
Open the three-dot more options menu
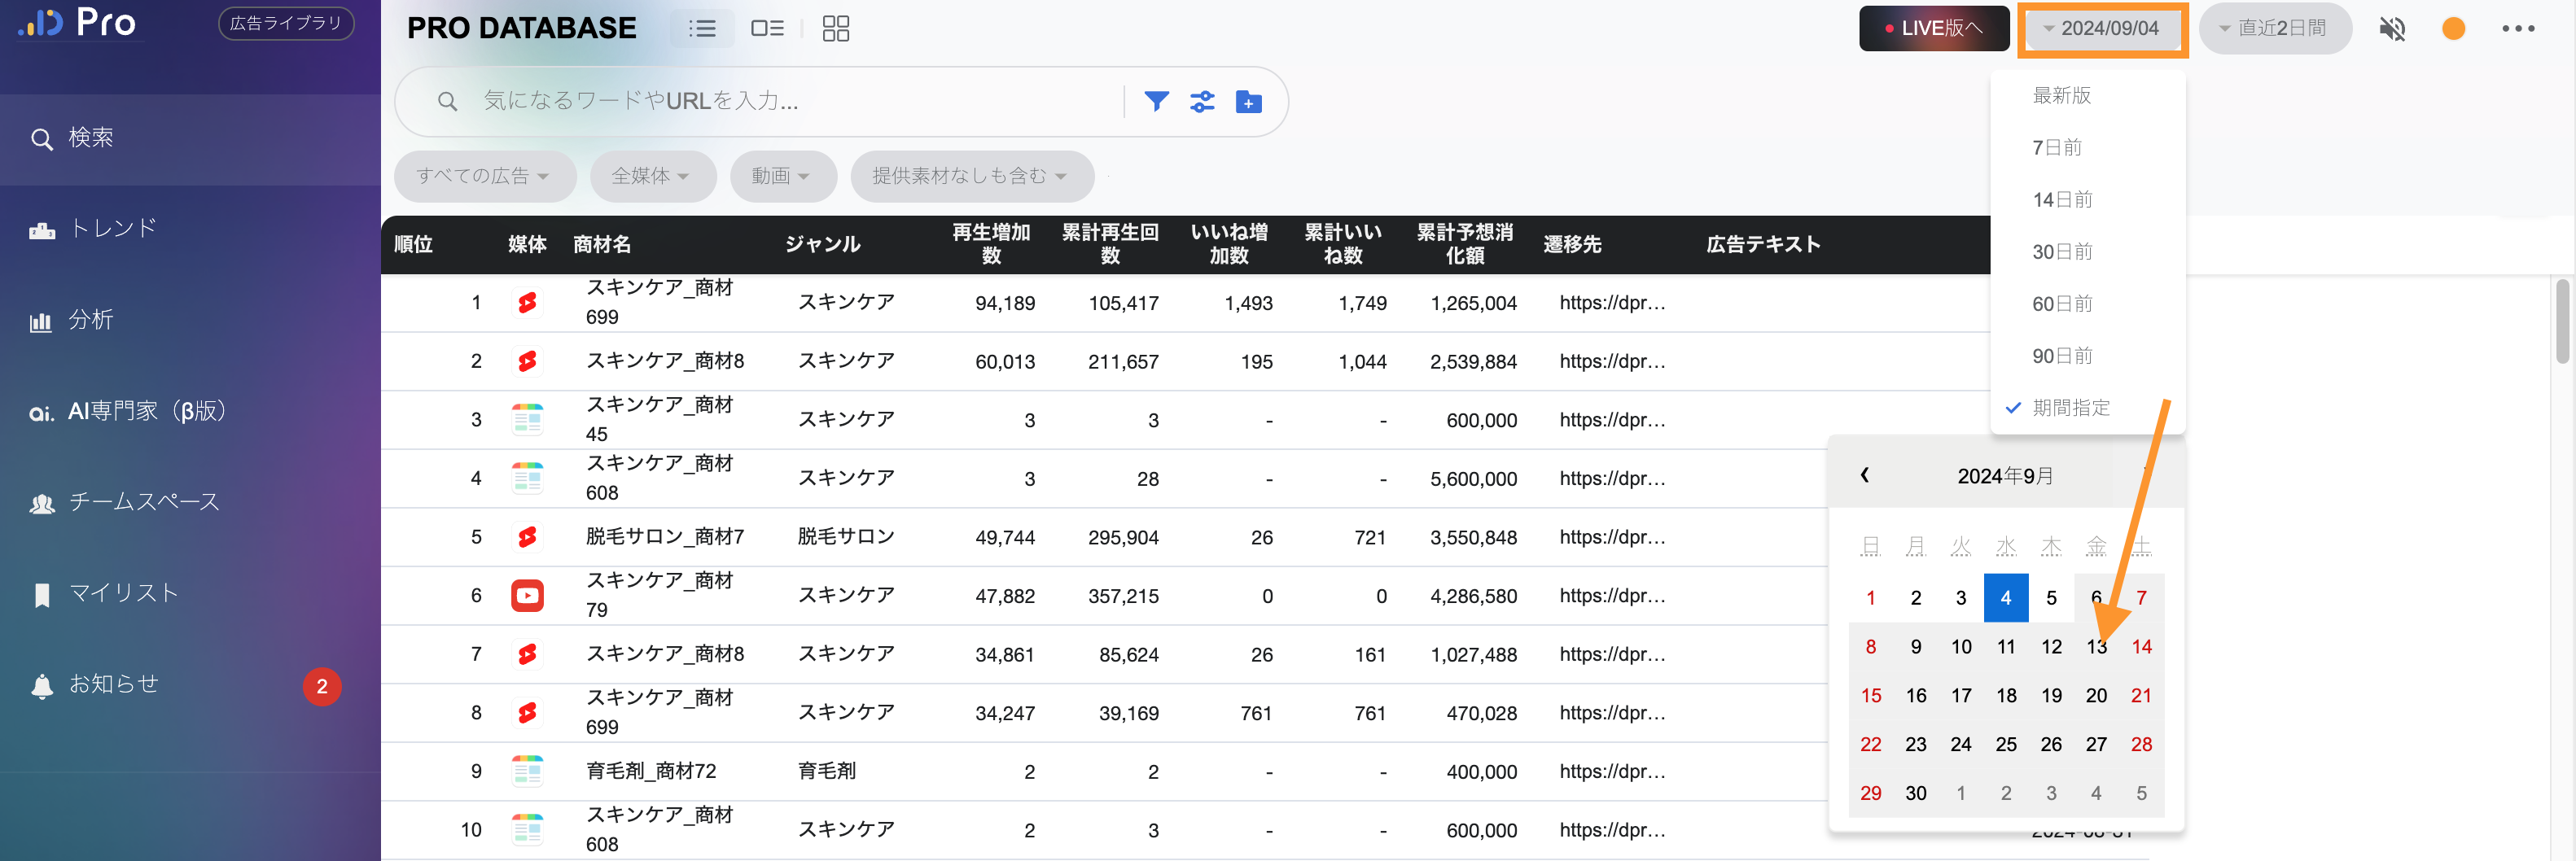(2517, 28)
